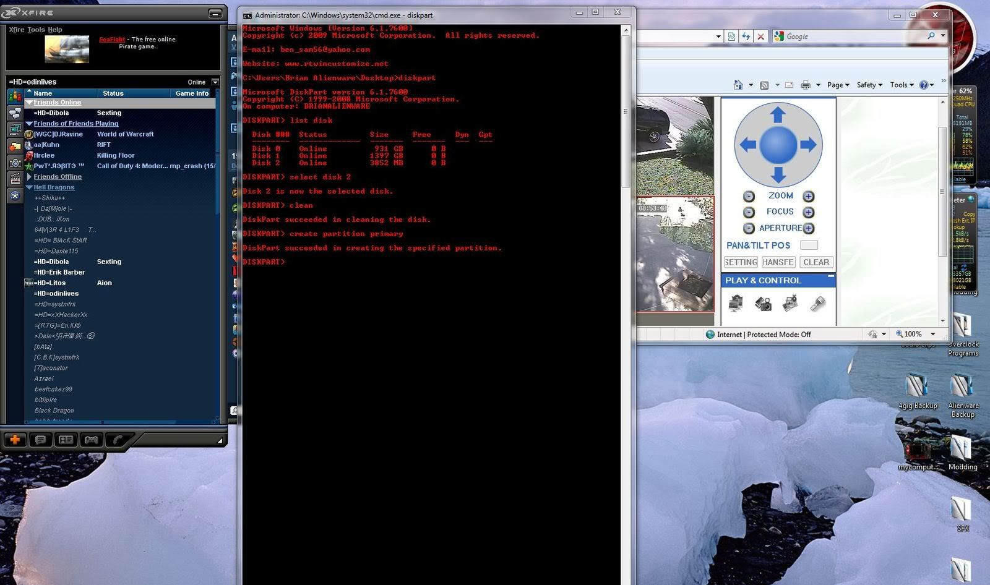Pan the camera left with the left arrow
990x585 pixels.
tap(747, 145)
